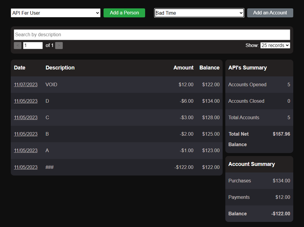Click the Description column header
This screenshot has height=227, width=304.
[x=60, y=68]
